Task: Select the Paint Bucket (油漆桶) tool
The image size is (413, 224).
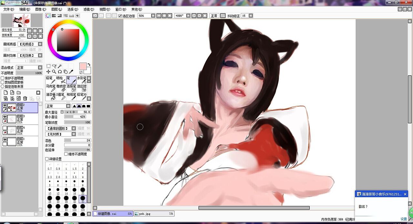Action: click(50, 97)
